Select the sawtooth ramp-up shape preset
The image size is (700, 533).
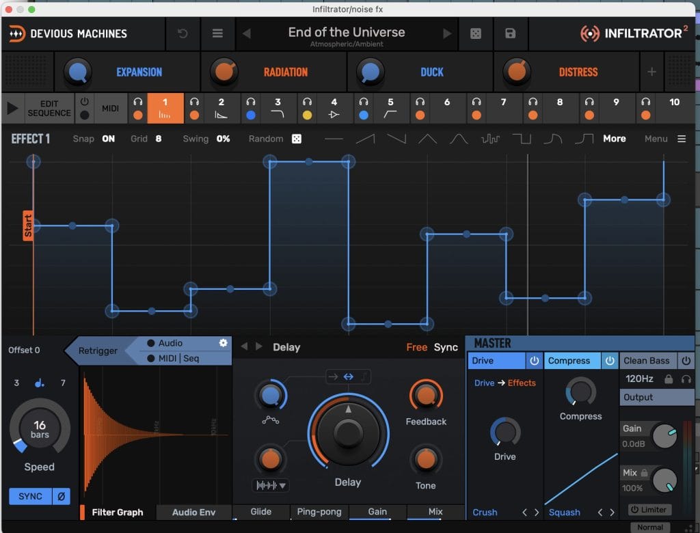pos(365,139)
